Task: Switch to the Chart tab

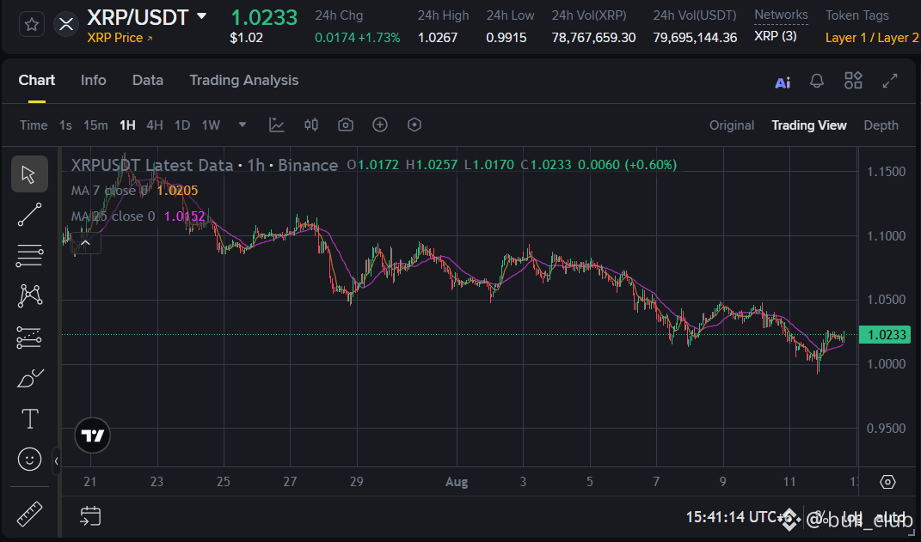Action: tap(36, 81)
